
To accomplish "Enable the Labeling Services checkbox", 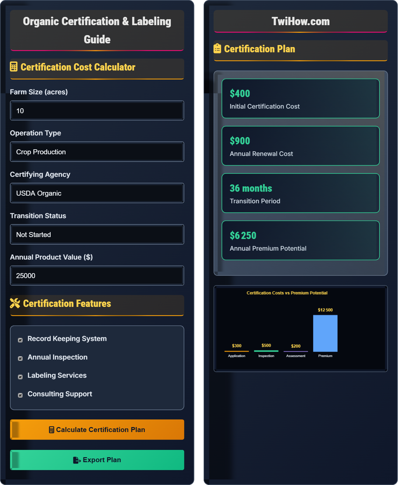I will coord(20,377).
